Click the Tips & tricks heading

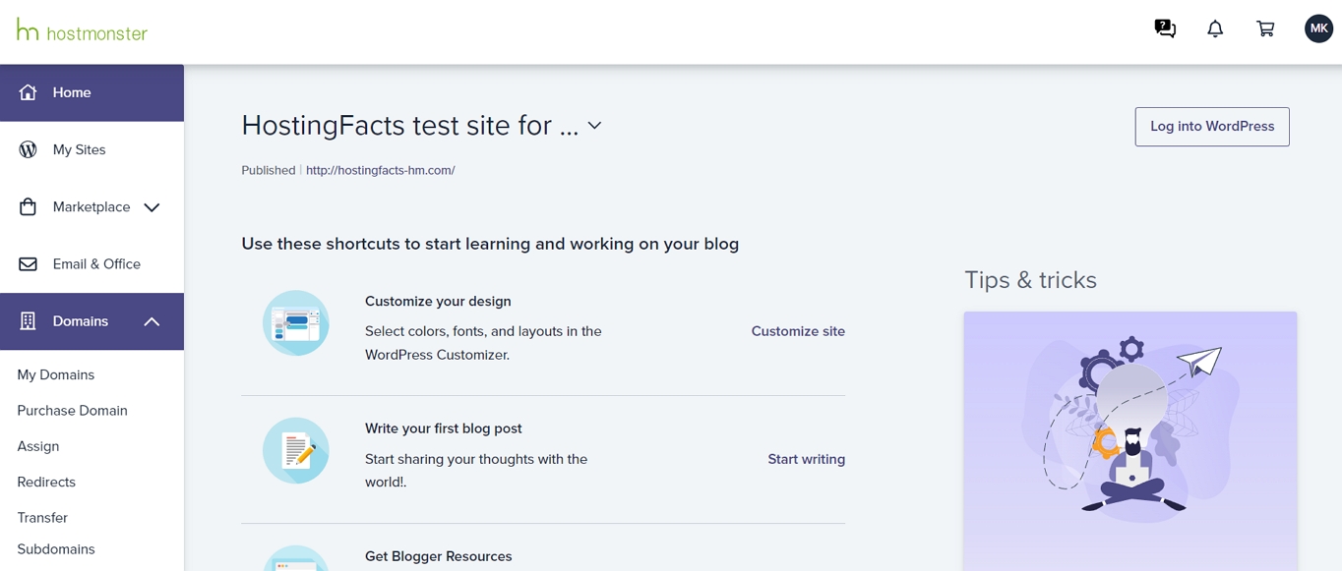[x=1030, y=280]
